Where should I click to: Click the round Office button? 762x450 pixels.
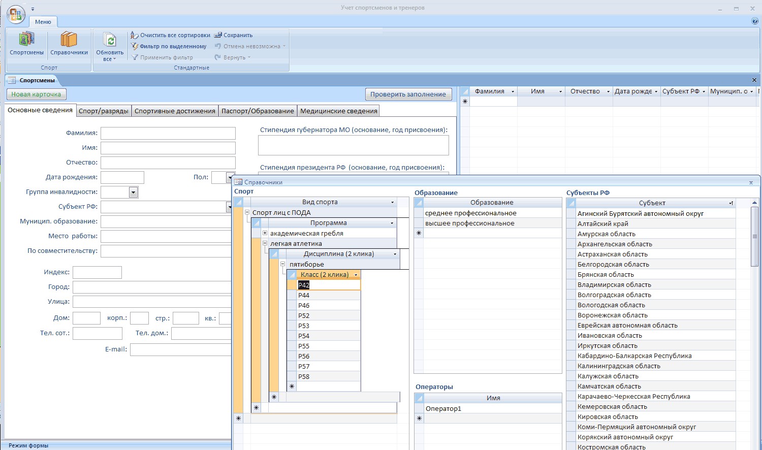coord(15,14)
